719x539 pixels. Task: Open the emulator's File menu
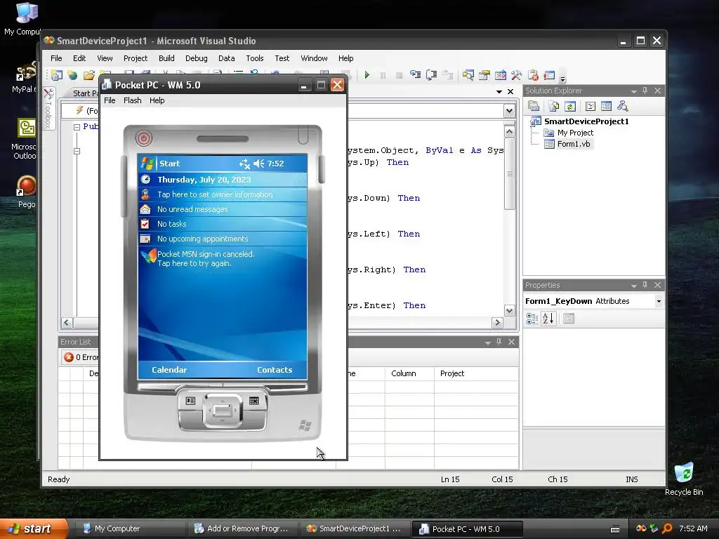[x=110, y=100]
